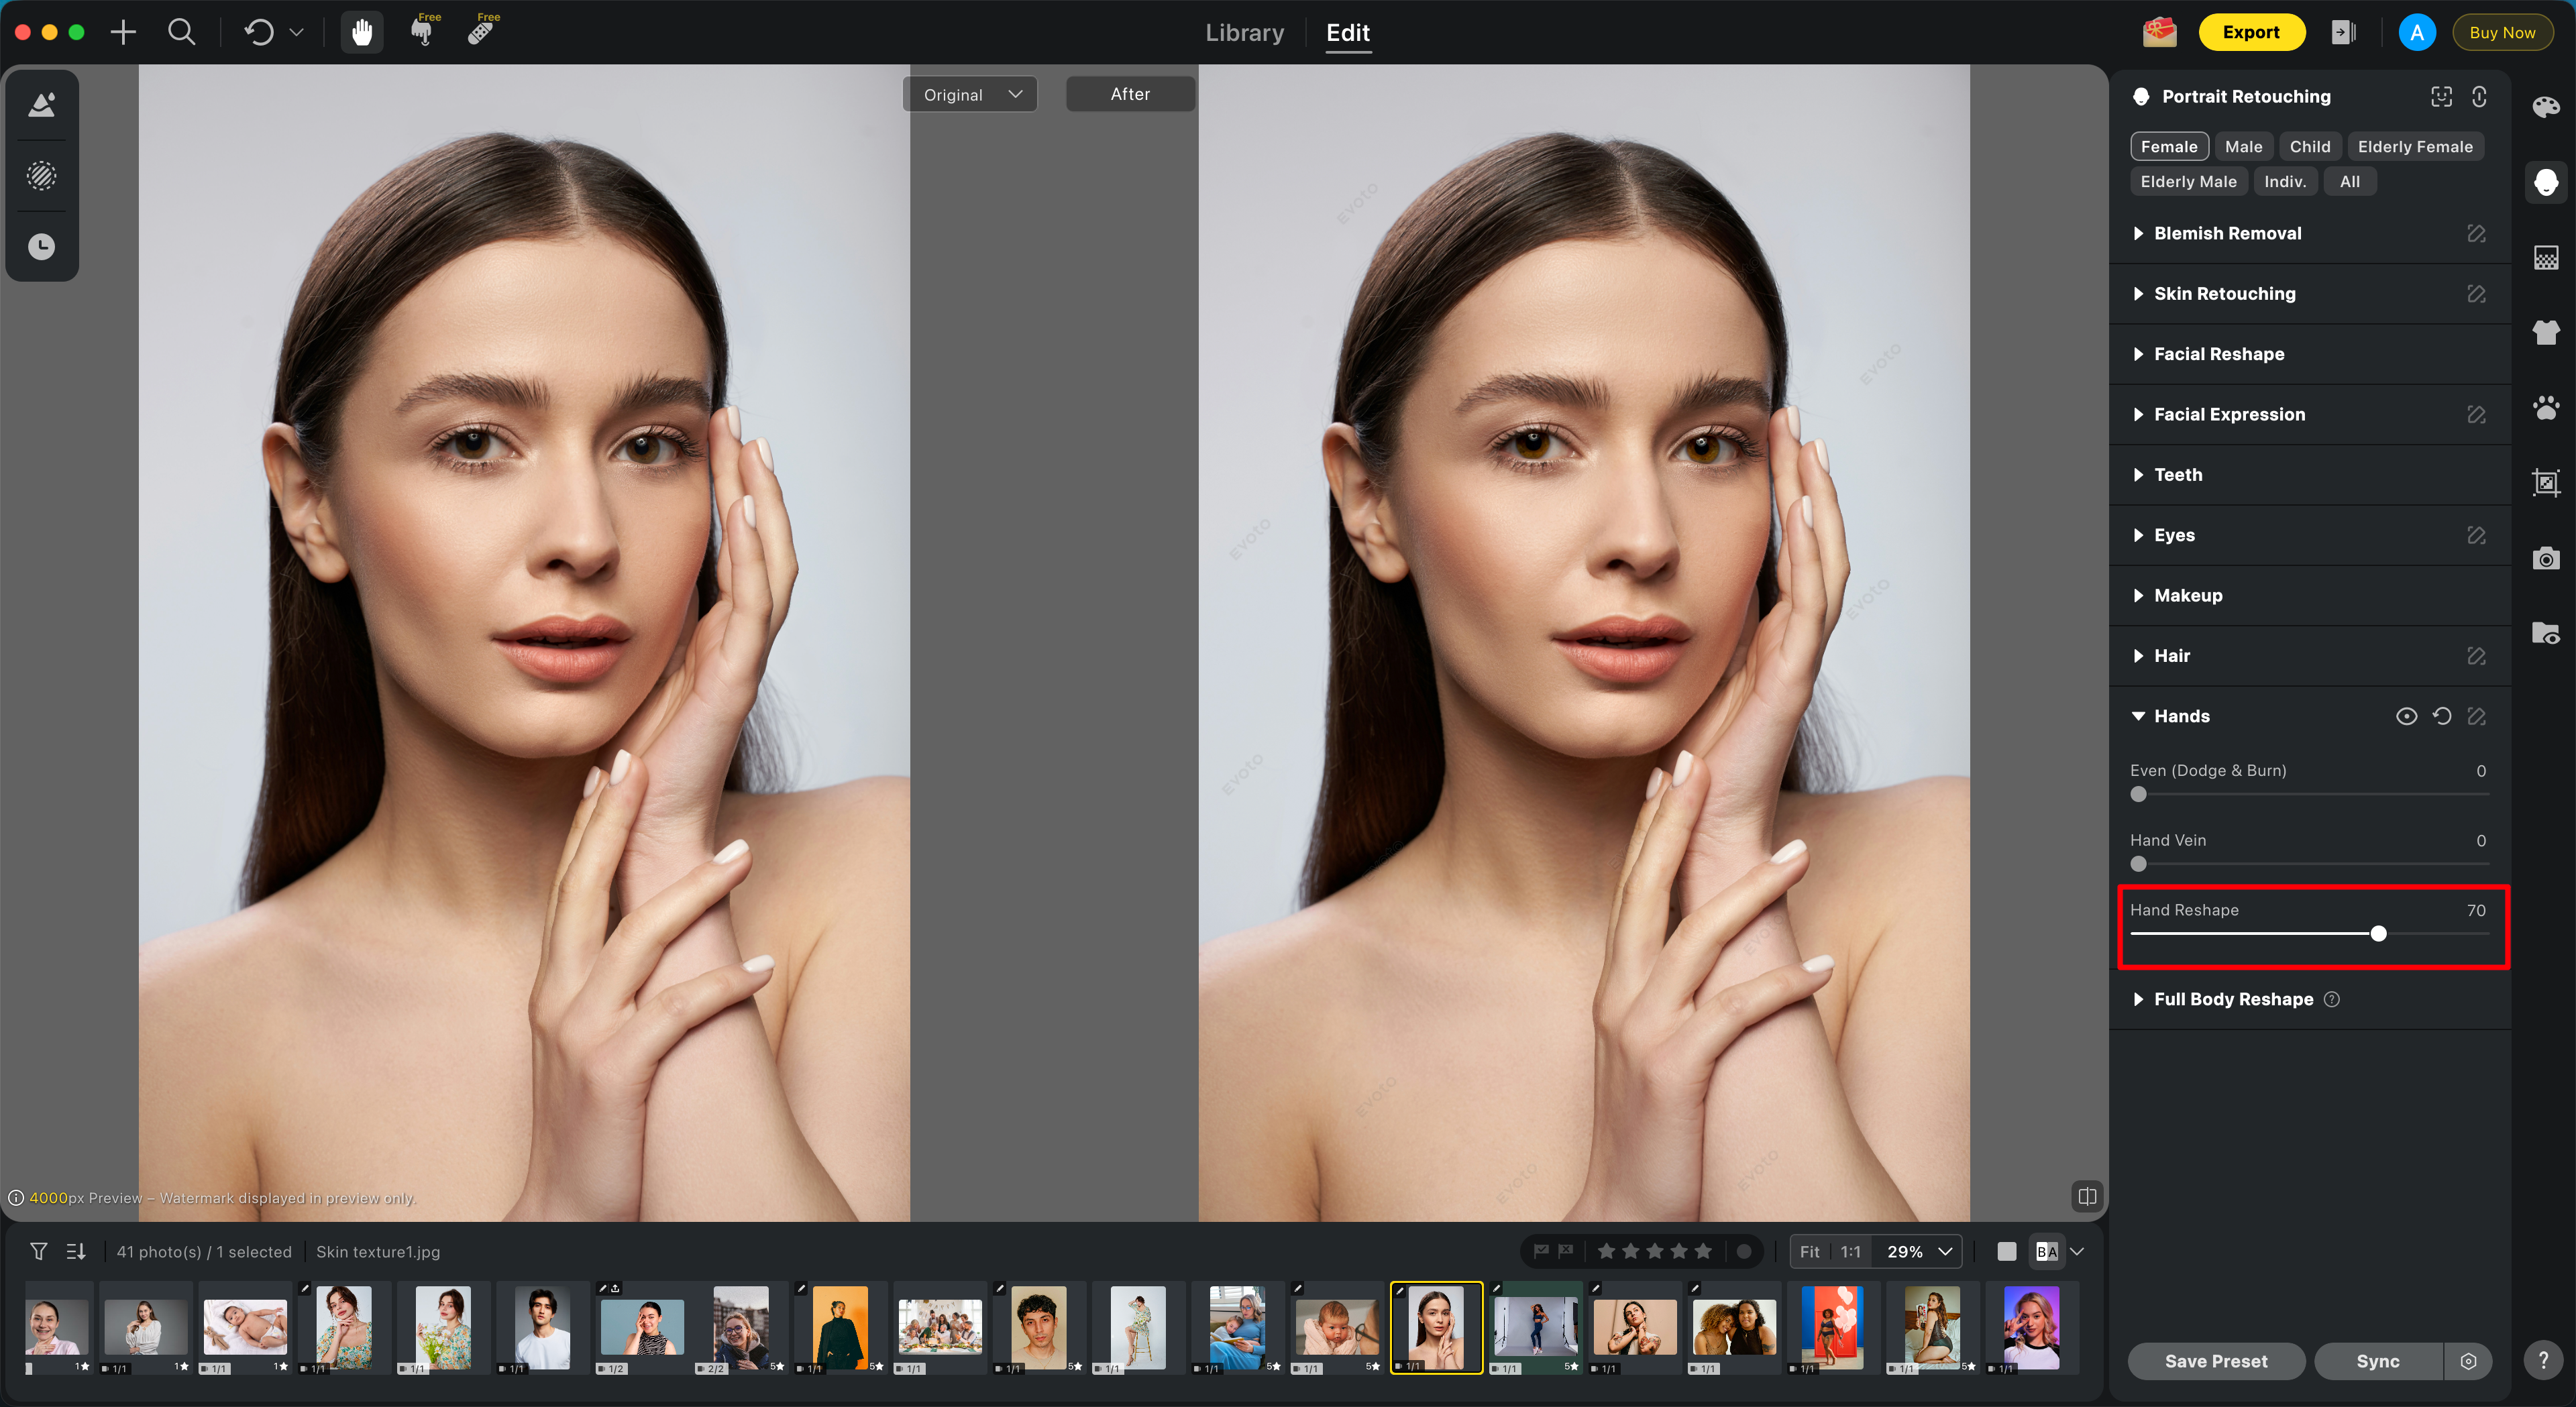Open the Original view dropdown
2576x1407 pixels.
point(970,94)
